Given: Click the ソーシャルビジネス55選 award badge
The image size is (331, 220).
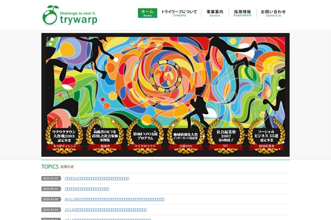Looking at the screenshot, I should pos(266,136).
